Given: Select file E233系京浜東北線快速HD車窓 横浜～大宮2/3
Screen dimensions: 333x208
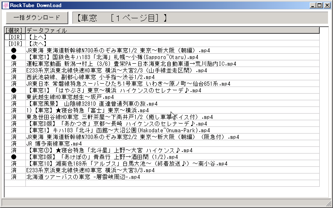Looking at the screenshot, I should (172, 70).
